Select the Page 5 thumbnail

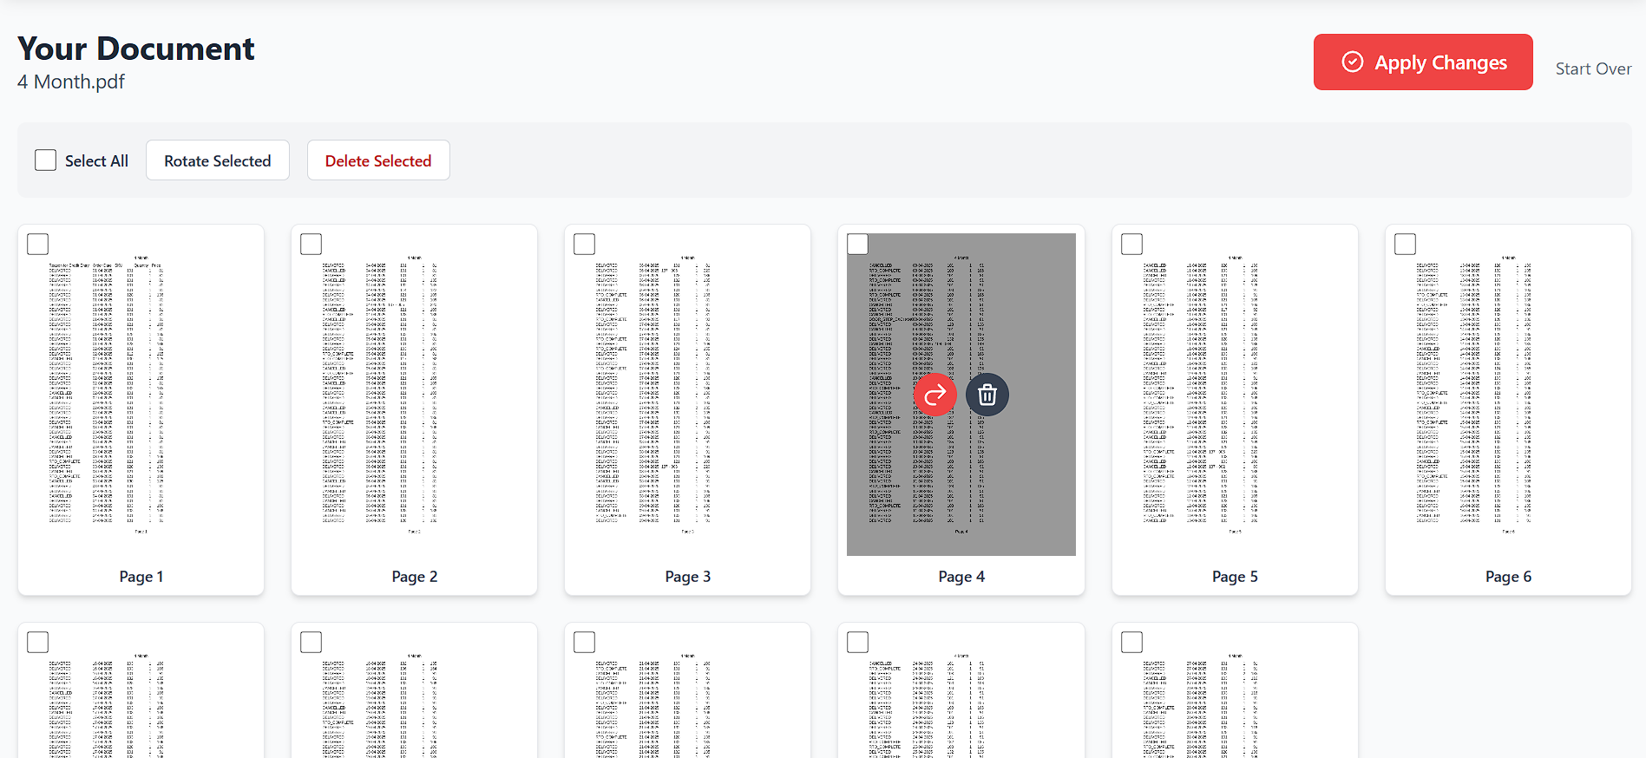point(1235,395)
